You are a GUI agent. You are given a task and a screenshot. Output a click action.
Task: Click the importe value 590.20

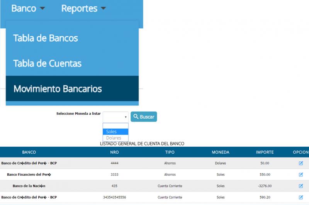coord(265,197)
